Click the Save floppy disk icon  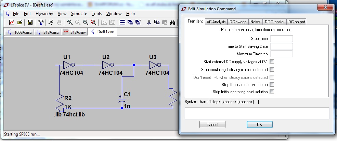(x=30, y=22)
